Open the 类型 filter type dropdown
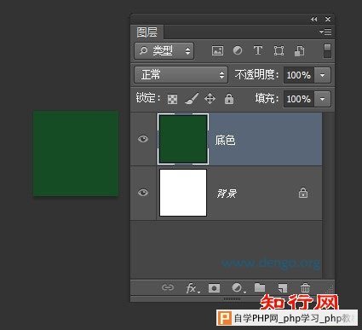 click(x=164, y=51)
